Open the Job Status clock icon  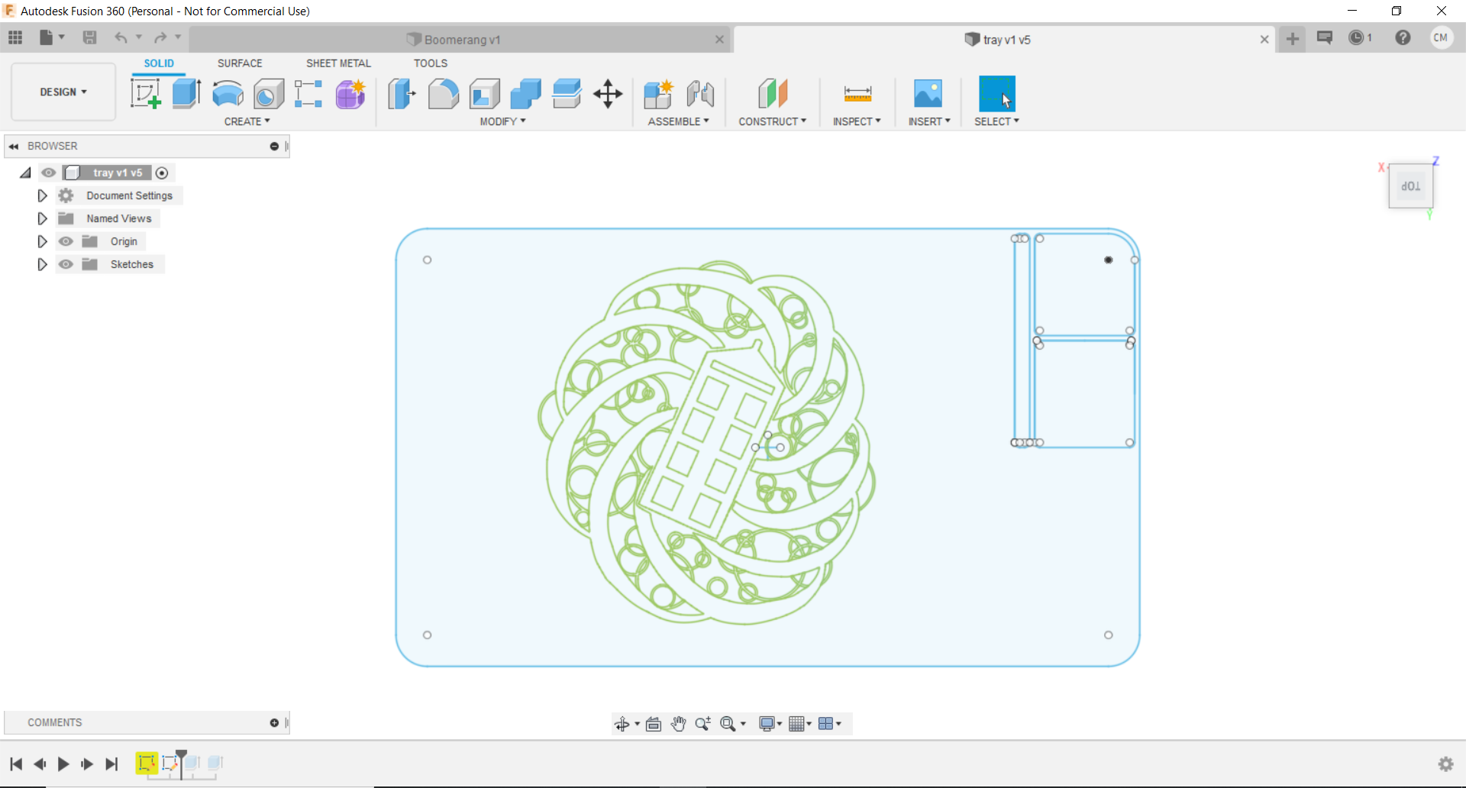1357,37
